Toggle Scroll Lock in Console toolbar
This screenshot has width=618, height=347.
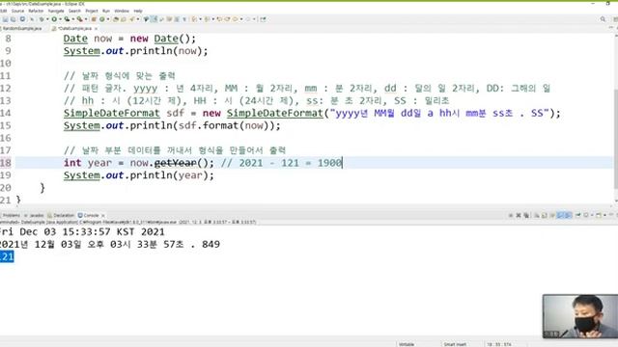click(545, 215)
